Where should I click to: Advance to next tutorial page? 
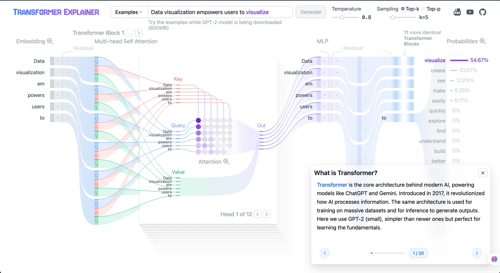(x=477, y=253)
